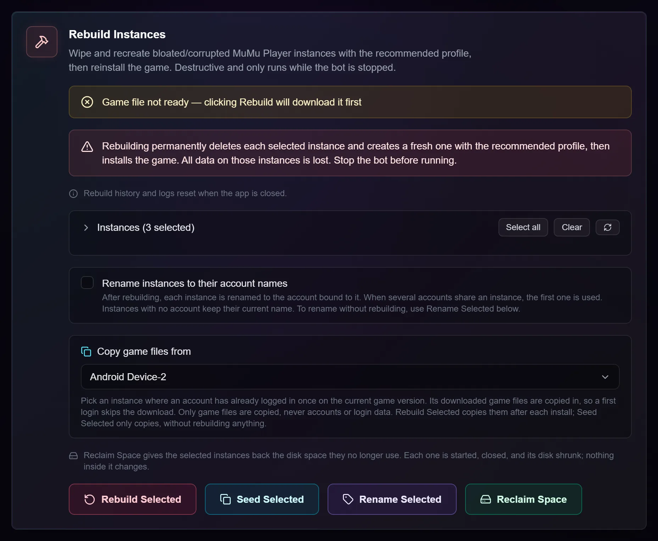Enable Rename instances to their account names
The height and width of the screenshot is (541, 658).
[87, 283]
